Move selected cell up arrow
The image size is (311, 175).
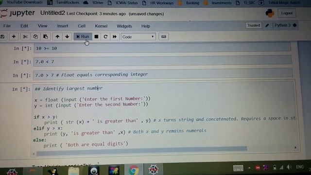tap(57, 36)
